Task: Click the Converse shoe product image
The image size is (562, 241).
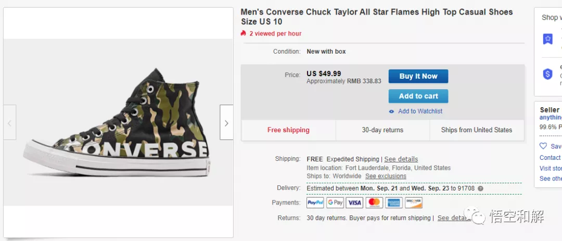Action: click(x=118, y=122)
